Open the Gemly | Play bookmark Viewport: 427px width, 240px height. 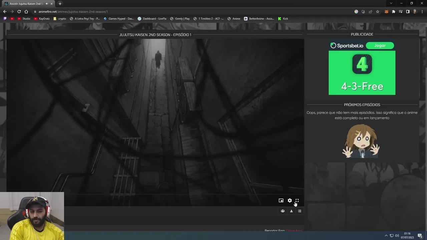pos(180,19)
